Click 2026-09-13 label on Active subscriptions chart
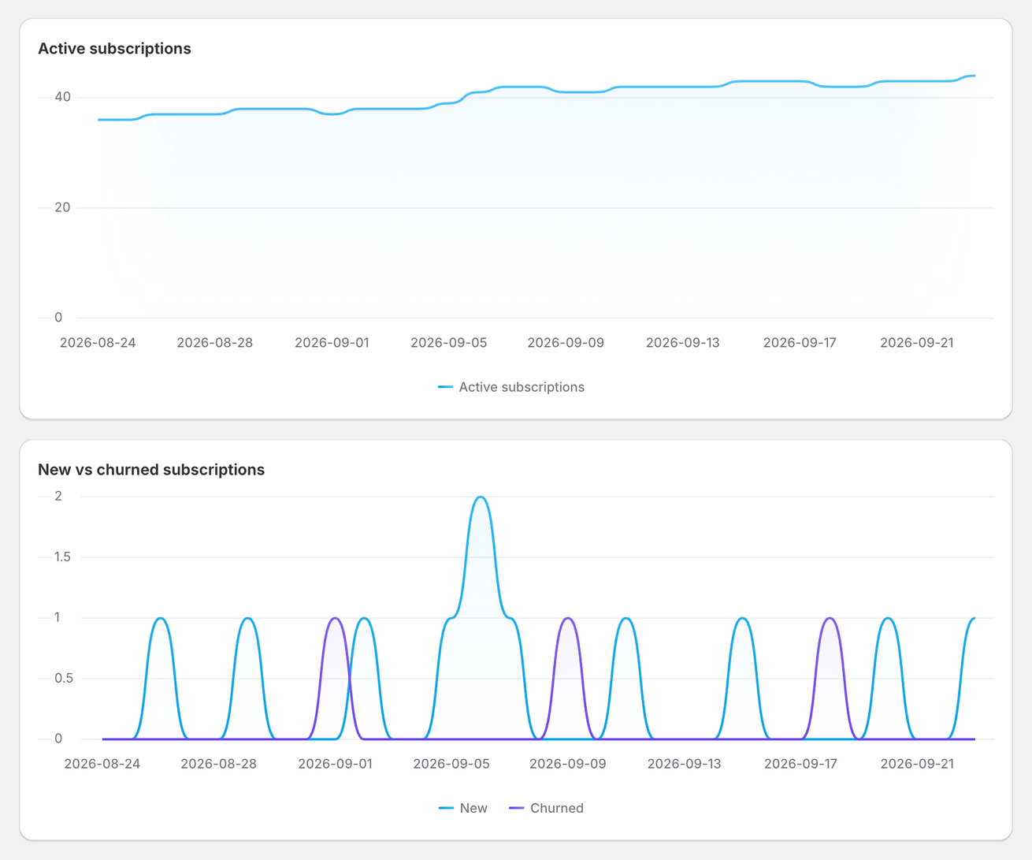This screenshot has height=860, width=1032. point(683,343)
